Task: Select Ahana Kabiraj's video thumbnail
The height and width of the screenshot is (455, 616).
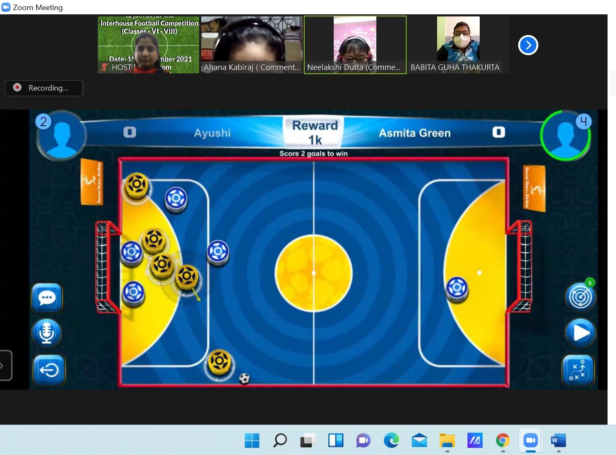Action: click(x=252, y=45)
